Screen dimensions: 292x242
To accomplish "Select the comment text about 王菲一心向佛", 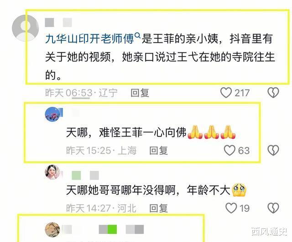I will coord(151,133).
